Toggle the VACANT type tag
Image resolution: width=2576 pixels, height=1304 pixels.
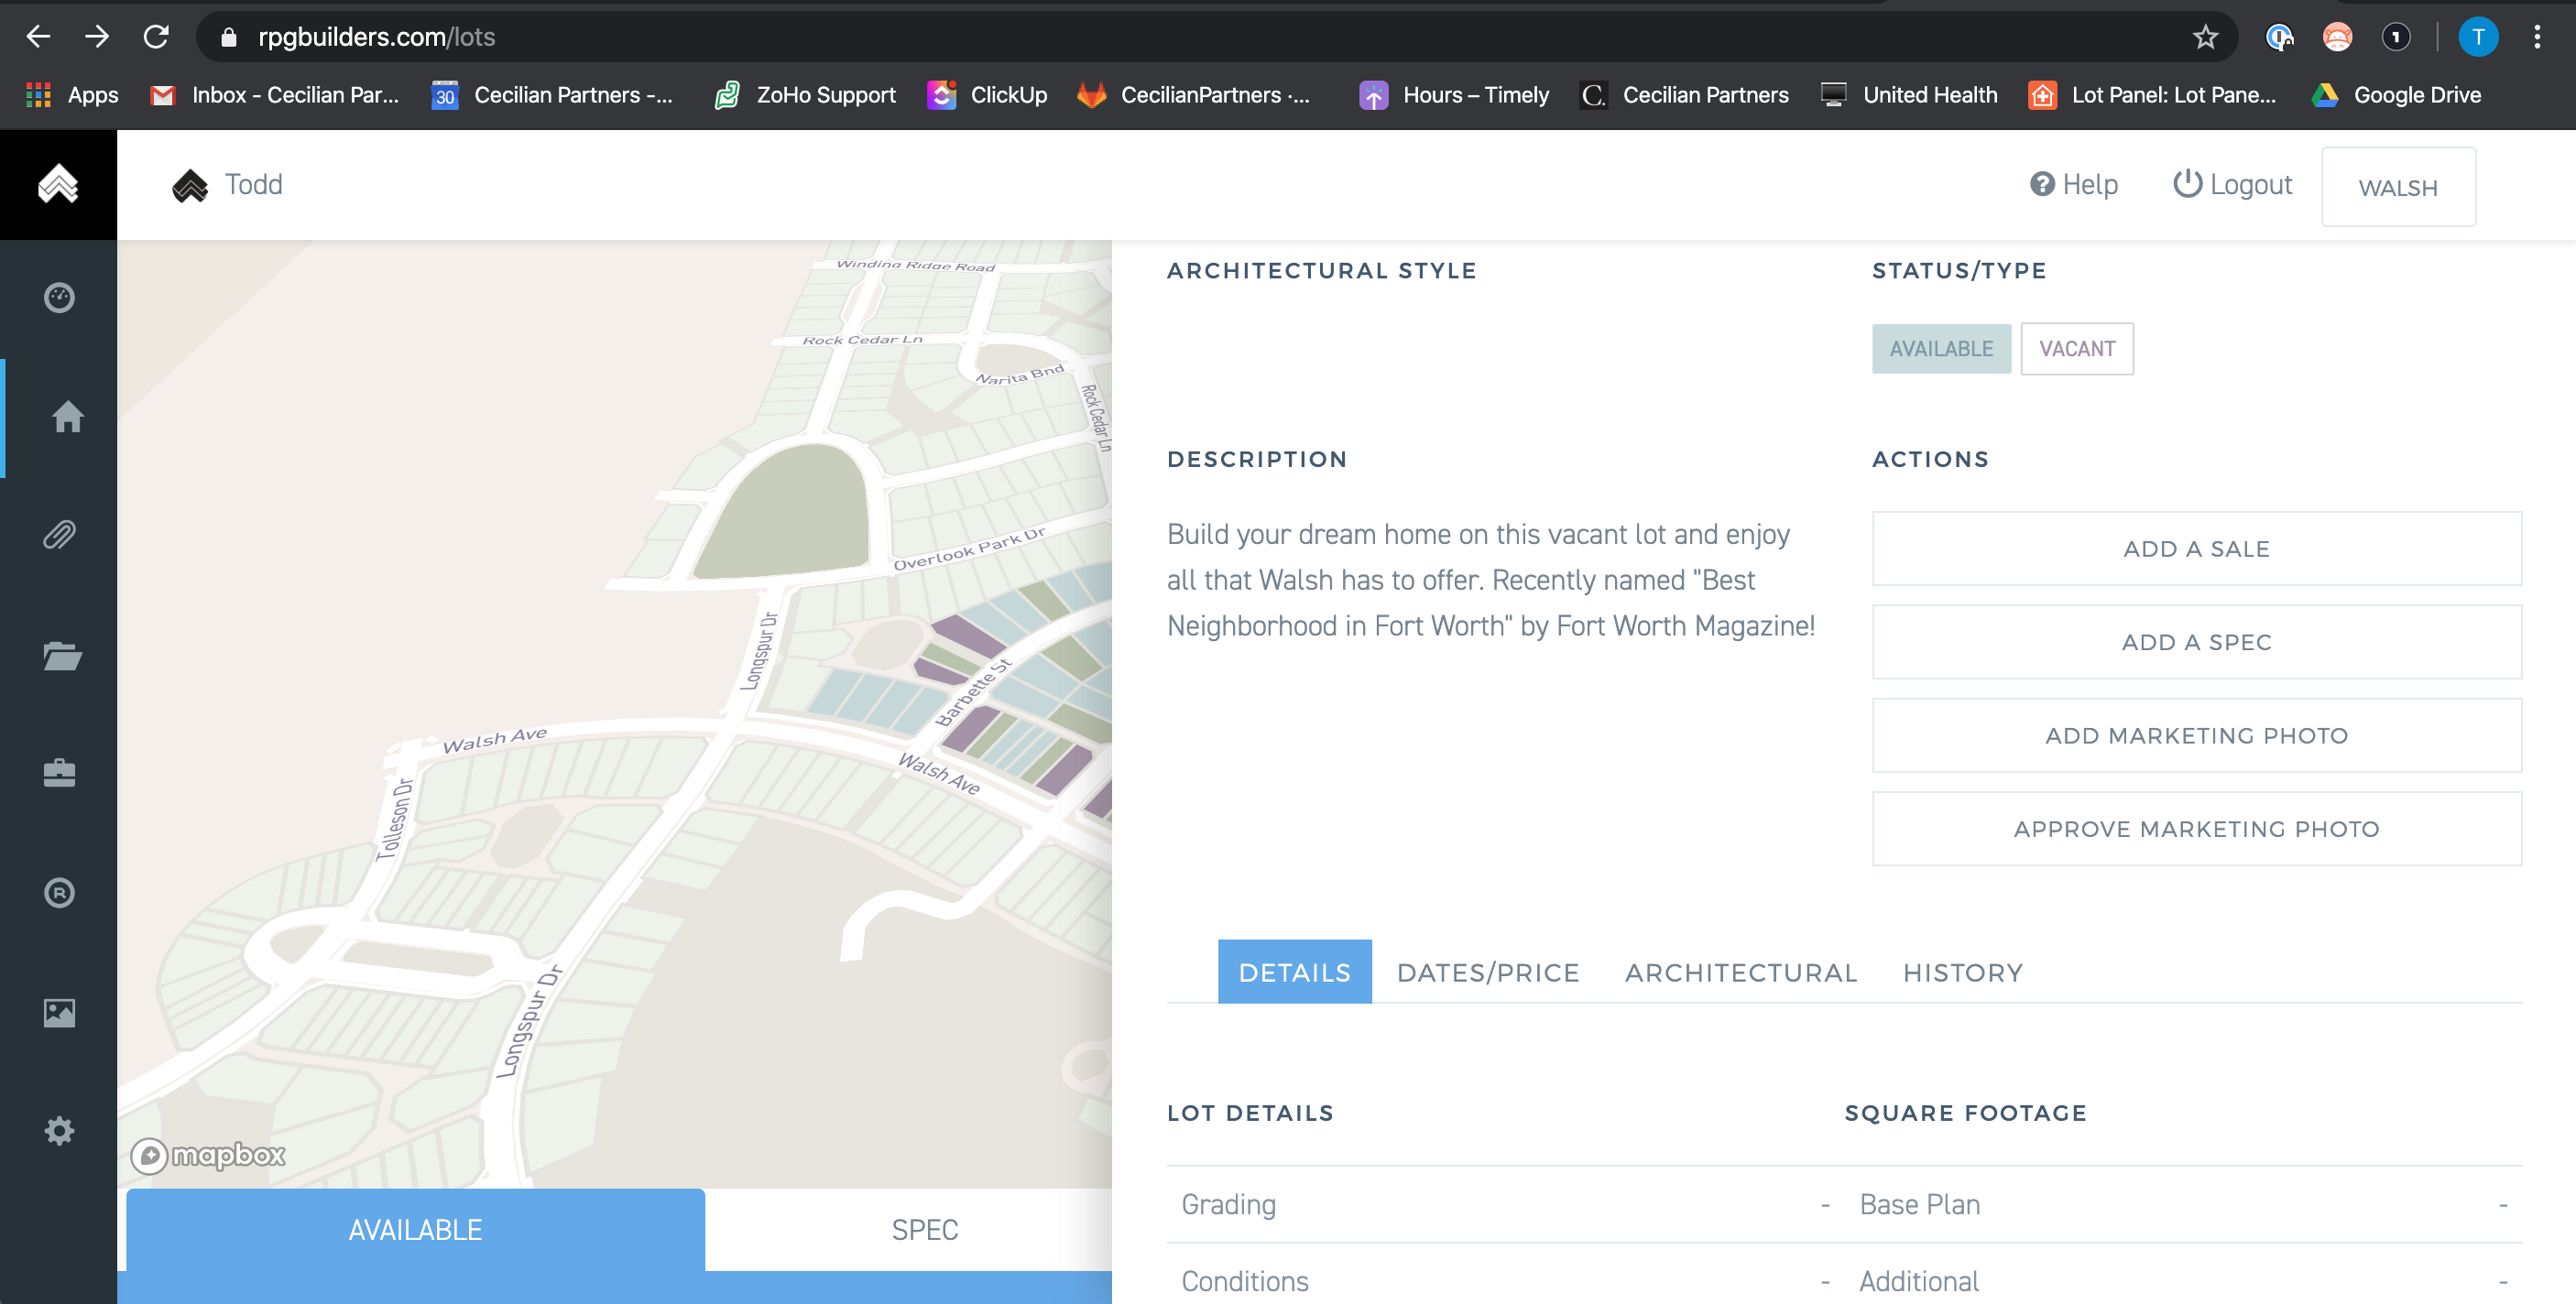[2076, 348]
